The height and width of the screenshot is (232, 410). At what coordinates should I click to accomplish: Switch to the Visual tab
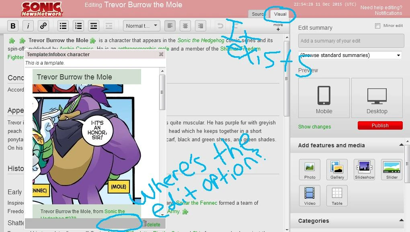click(x=280, y=14)
